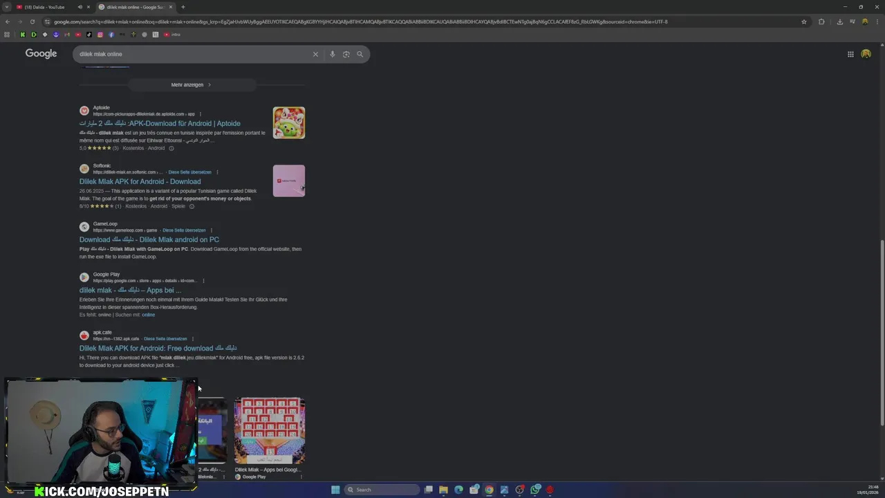
Task: Click the Aptoide result game thumbnail
Action: tap(289, 122)
